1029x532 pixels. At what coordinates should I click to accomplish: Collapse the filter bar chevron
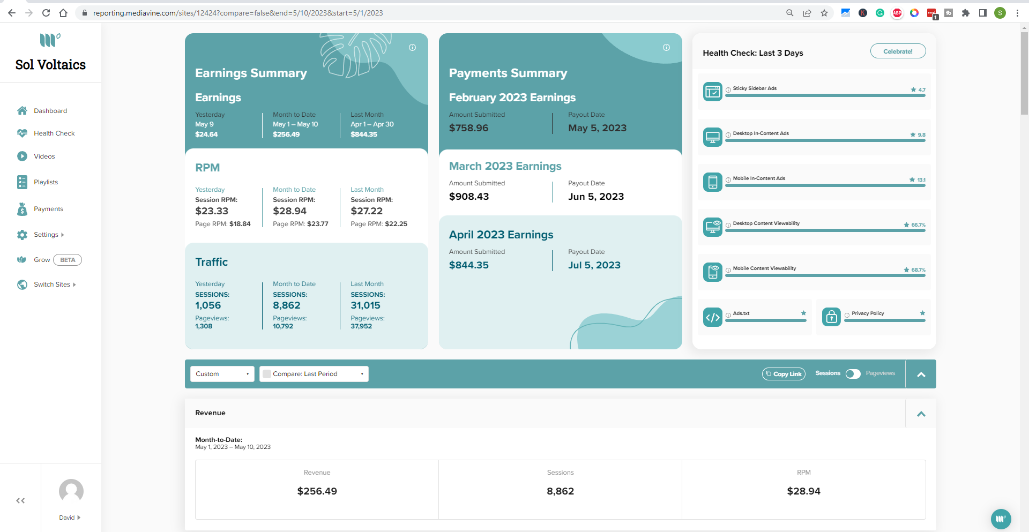click(921, 374)
